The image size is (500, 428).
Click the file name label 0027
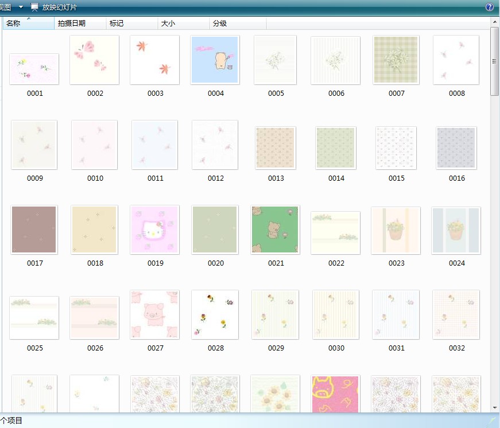(x=156, y=348)
